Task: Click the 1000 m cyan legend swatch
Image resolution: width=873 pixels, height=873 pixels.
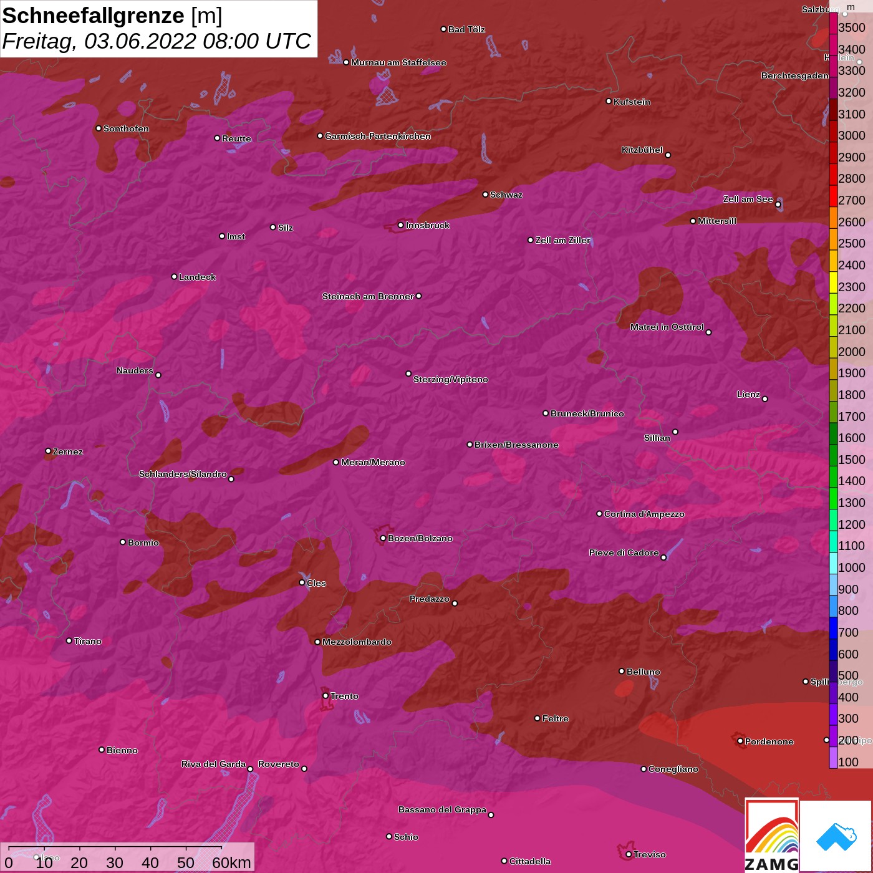Action: pos(833,563)
